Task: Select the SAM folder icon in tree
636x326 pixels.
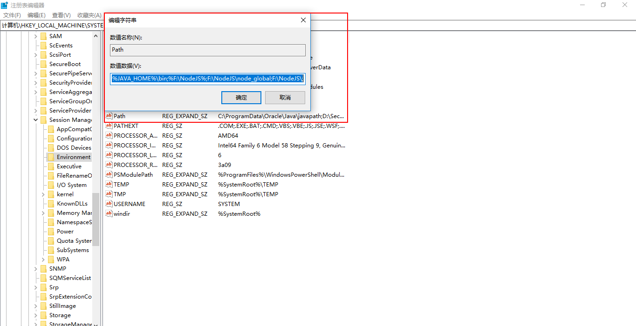Action: pos(44,36)
